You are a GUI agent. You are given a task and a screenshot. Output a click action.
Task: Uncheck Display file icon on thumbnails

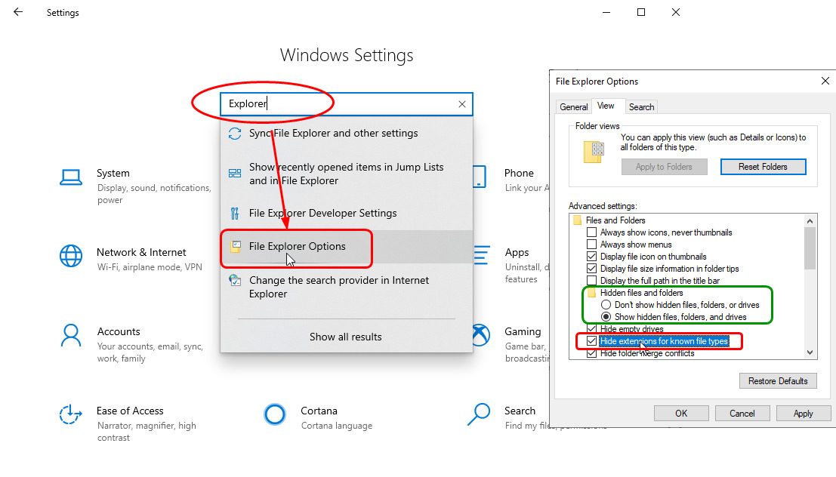pyautogui.click(x=592, y=257)
